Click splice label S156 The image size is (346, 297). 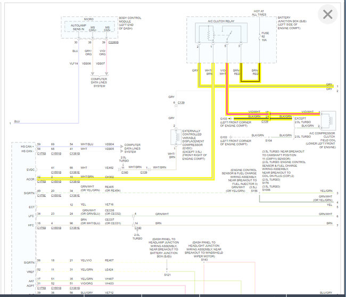(x=254, y=191)
